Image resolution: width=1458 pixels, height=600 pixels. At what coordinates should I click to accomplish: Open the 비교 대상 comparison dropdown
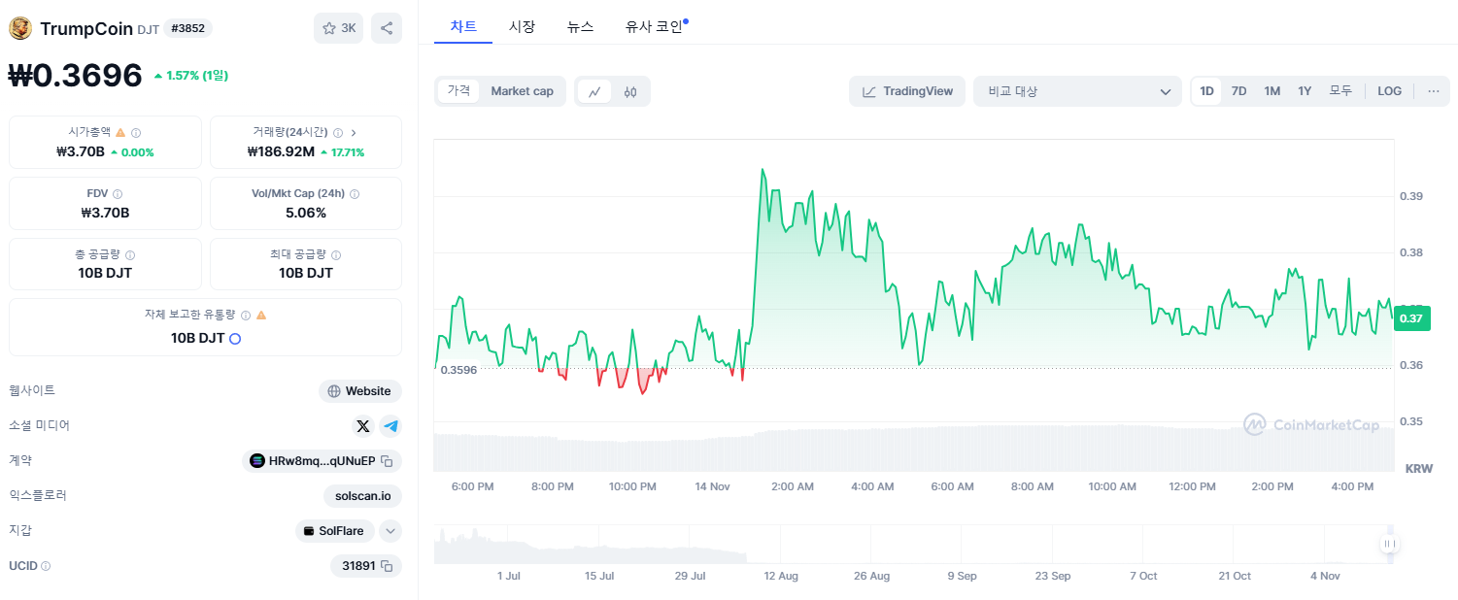point(1078,91)
